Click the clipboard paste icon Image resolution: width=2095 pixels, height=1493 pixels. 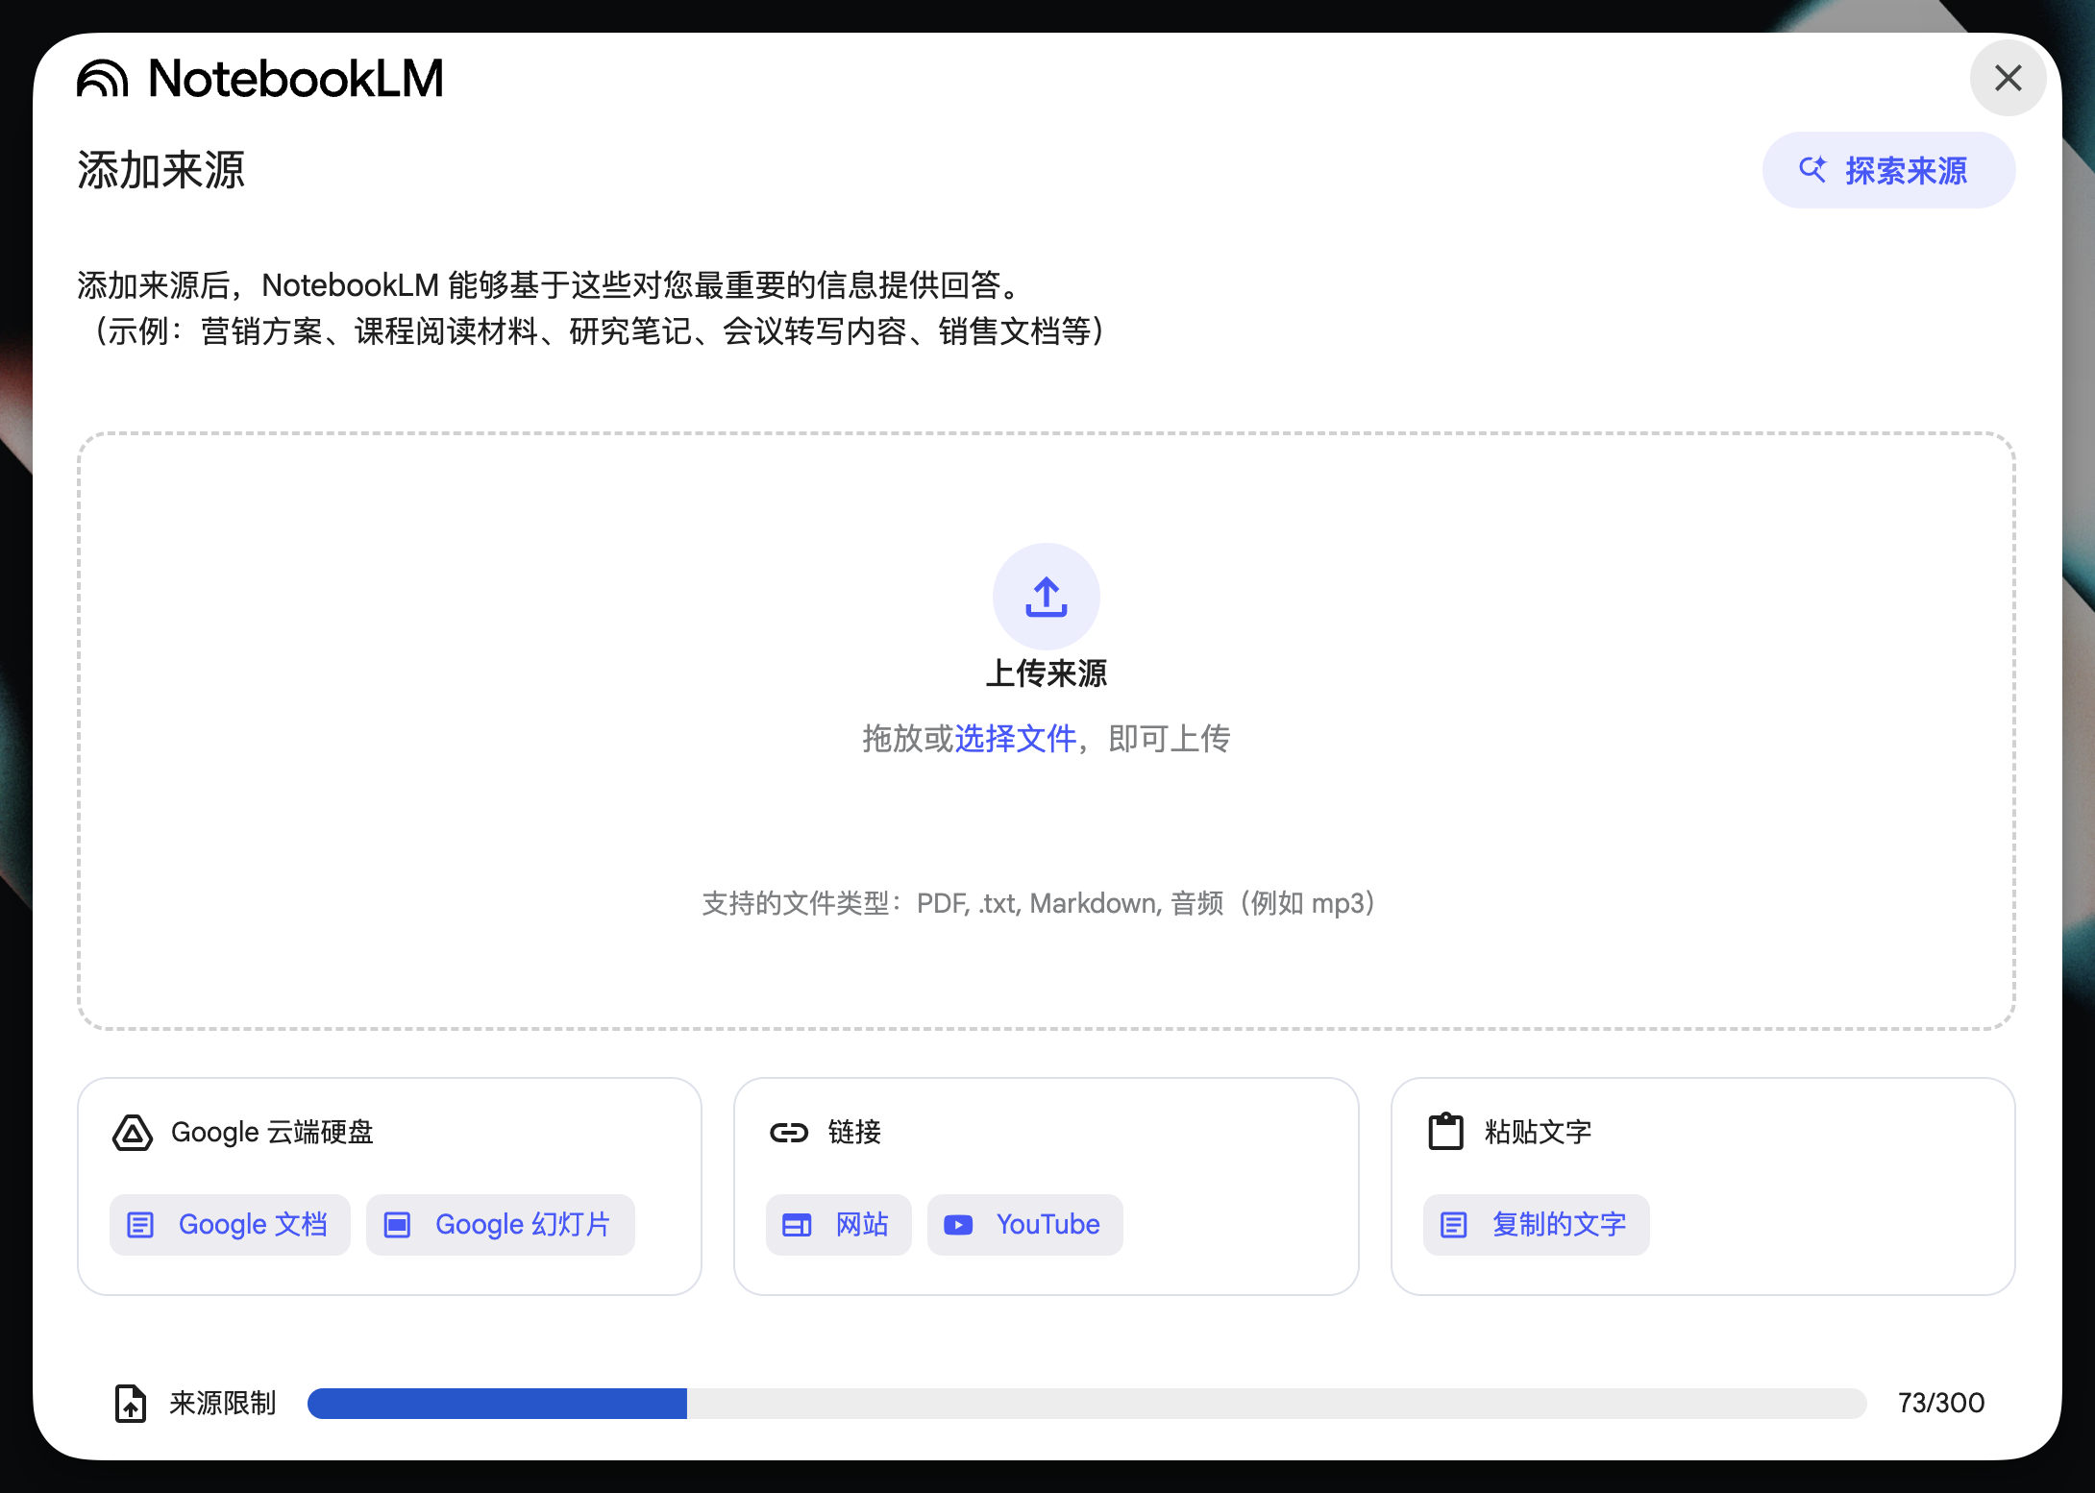point(1445,1132)
